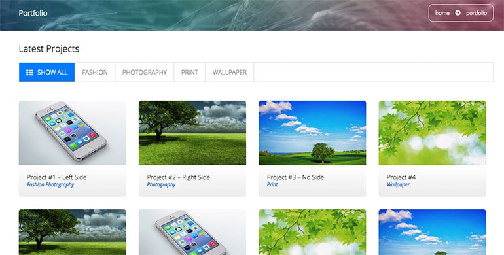Click the Project #3 – No Side title
The height and width of the screenshot is (255, 504).
[x=295, y=177]
